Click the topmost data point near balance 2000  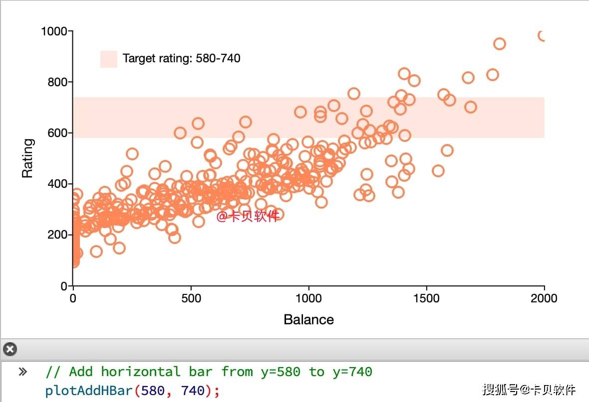(x=542, y=35)
